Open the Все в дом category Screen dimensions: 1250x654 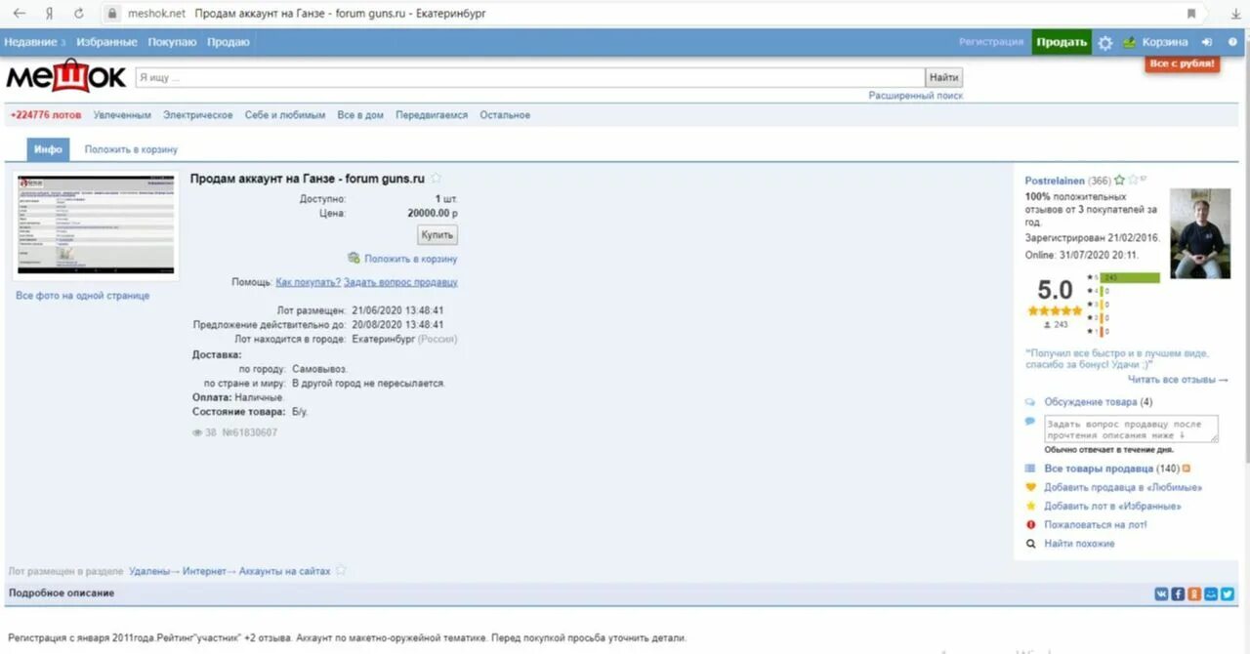(x=360, y=115)
